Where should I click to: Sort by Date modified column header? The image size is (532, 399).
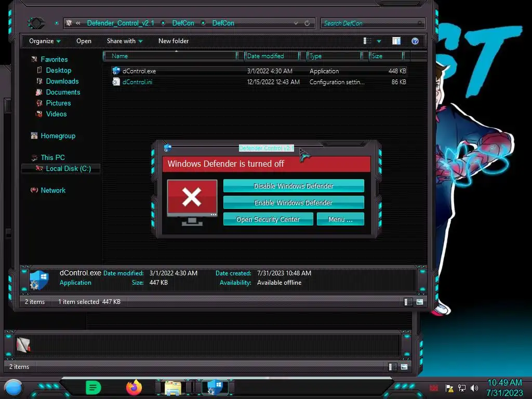pos(272,56)
